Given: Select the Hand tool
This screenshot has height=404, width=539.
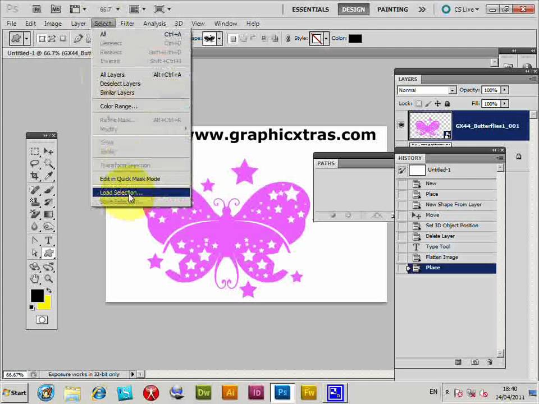Looking at the screenshot, I should point(35,279).
